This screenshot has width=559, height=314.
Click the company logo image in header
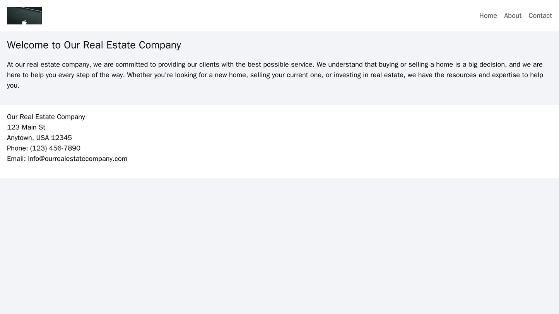pos(24,15)
